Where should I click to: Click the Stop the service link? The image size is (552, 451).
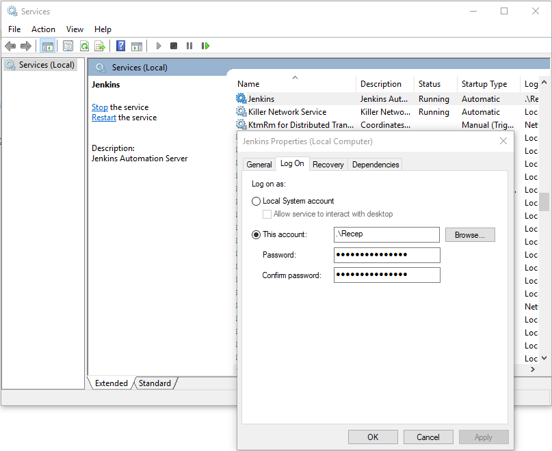(x=100, y=107)
